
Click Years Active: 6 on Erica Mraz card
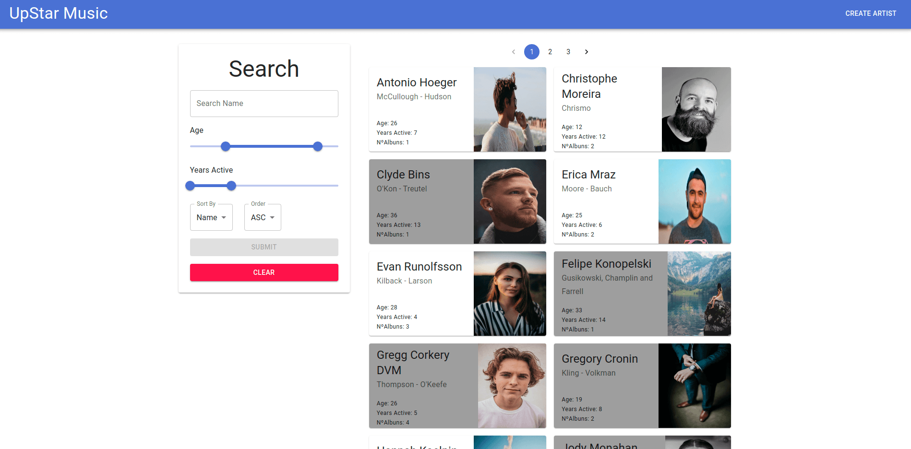(582, 225)
